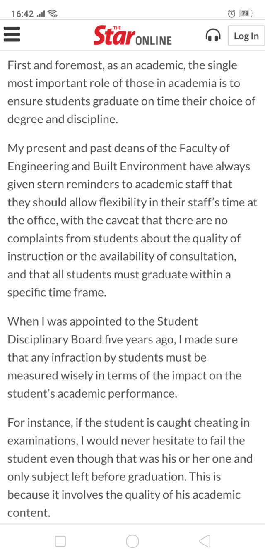Click the "Disciplinary Board five years ago" line
265x559 pixels.
point(123,340)
